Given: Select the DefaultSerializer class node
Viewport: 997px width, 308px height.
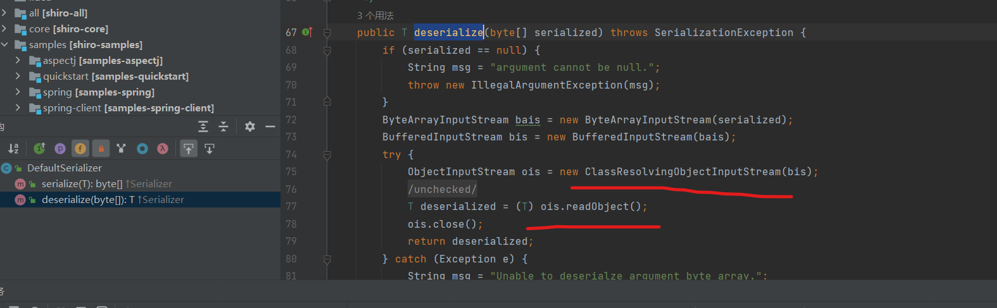Looking at the screenshot, I should pyautogui.click(x=64, y=168).
